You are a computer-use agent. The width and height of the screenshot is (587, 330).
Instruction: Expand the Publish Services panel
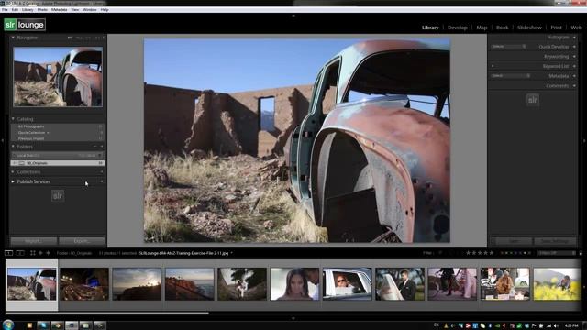(x=13, y=181)
